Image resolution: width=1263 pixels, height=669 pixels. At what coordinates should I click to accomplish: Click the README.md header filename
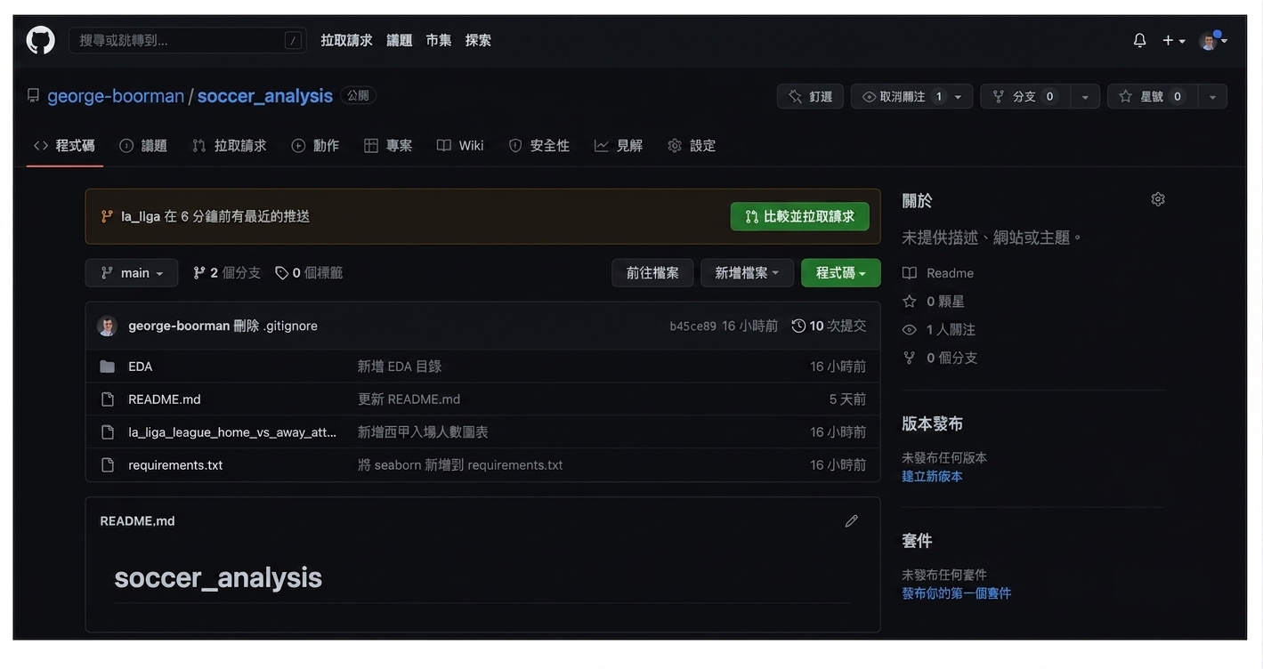click(137, 521)
